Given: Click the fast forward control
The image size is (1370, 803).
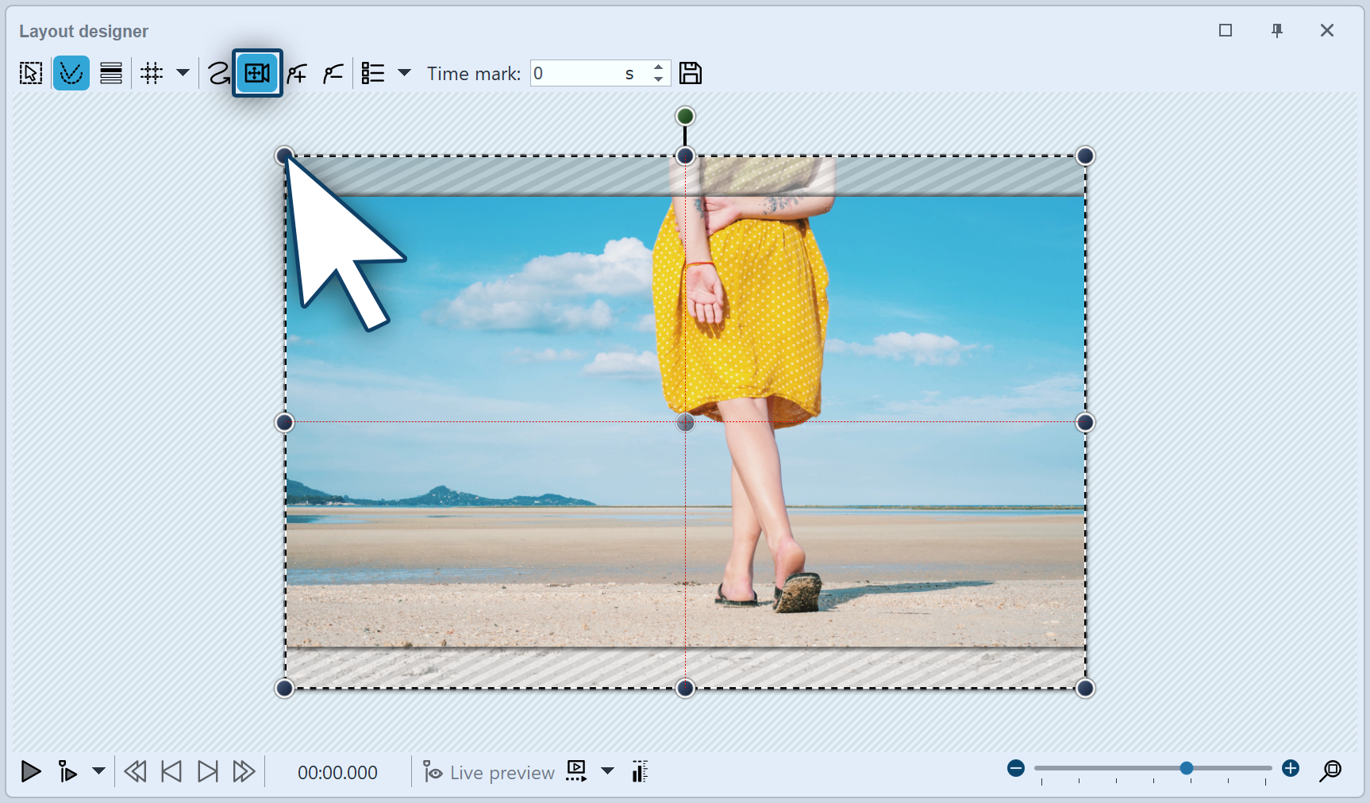Looking at the screenshot, I should click(x=243, y=771).
